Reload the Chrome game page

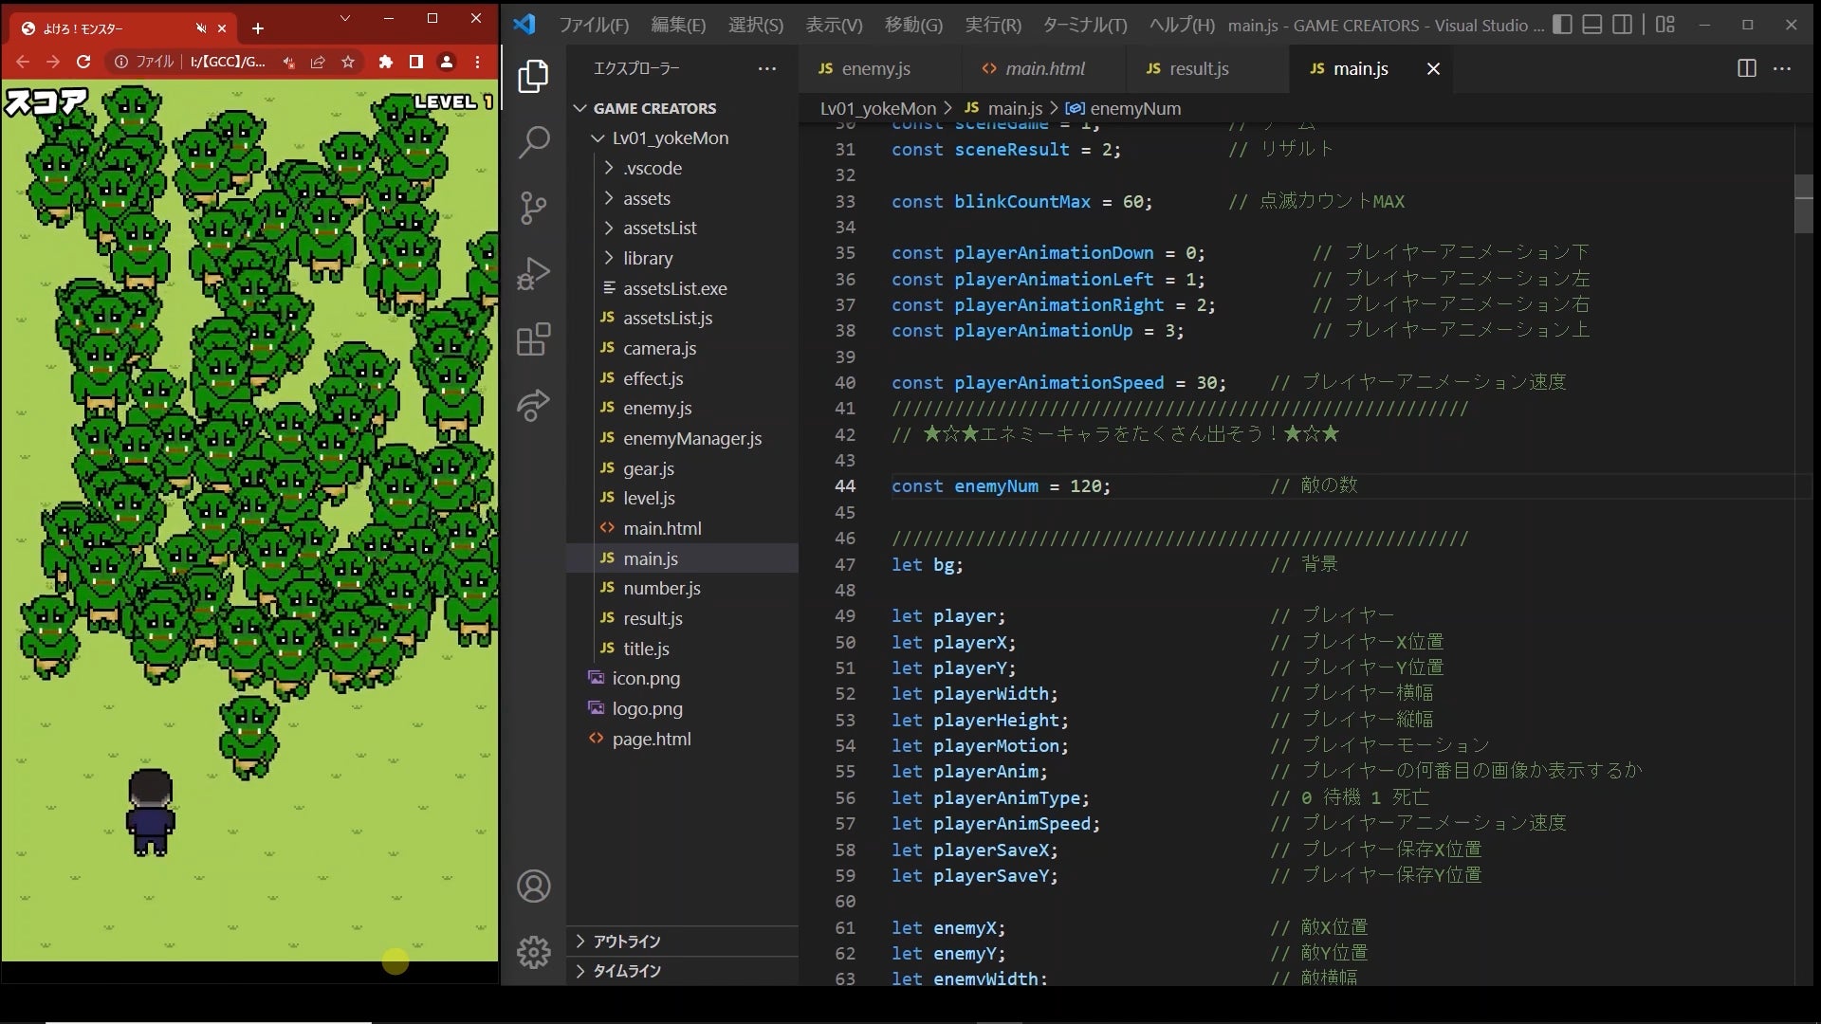click(83, 62)
